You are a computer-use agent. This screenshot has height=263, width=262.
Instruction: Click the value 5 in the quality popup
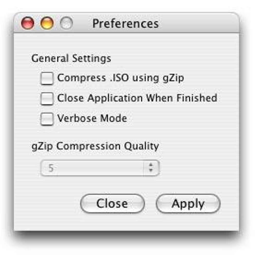pos(51,168)
